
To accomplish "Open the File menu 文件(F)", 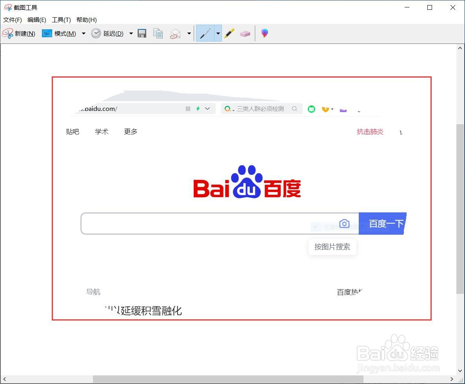I will click(13, 20).
